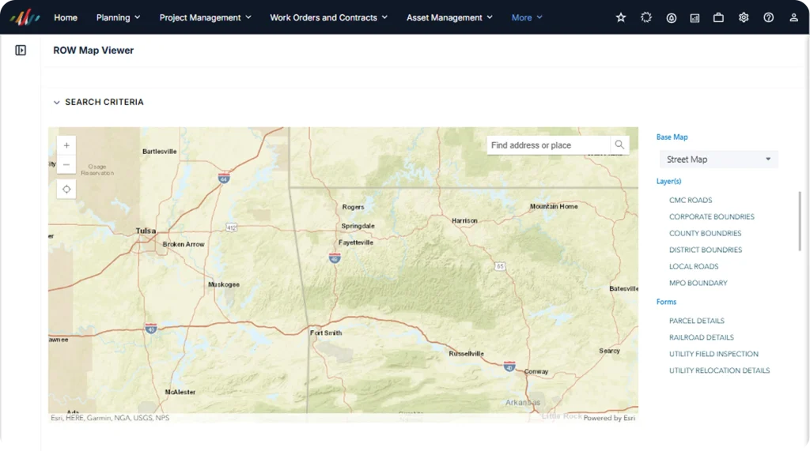Open Work Orders and Contracts menu
The height and width of the screenshot is (451, 810).
328,17
